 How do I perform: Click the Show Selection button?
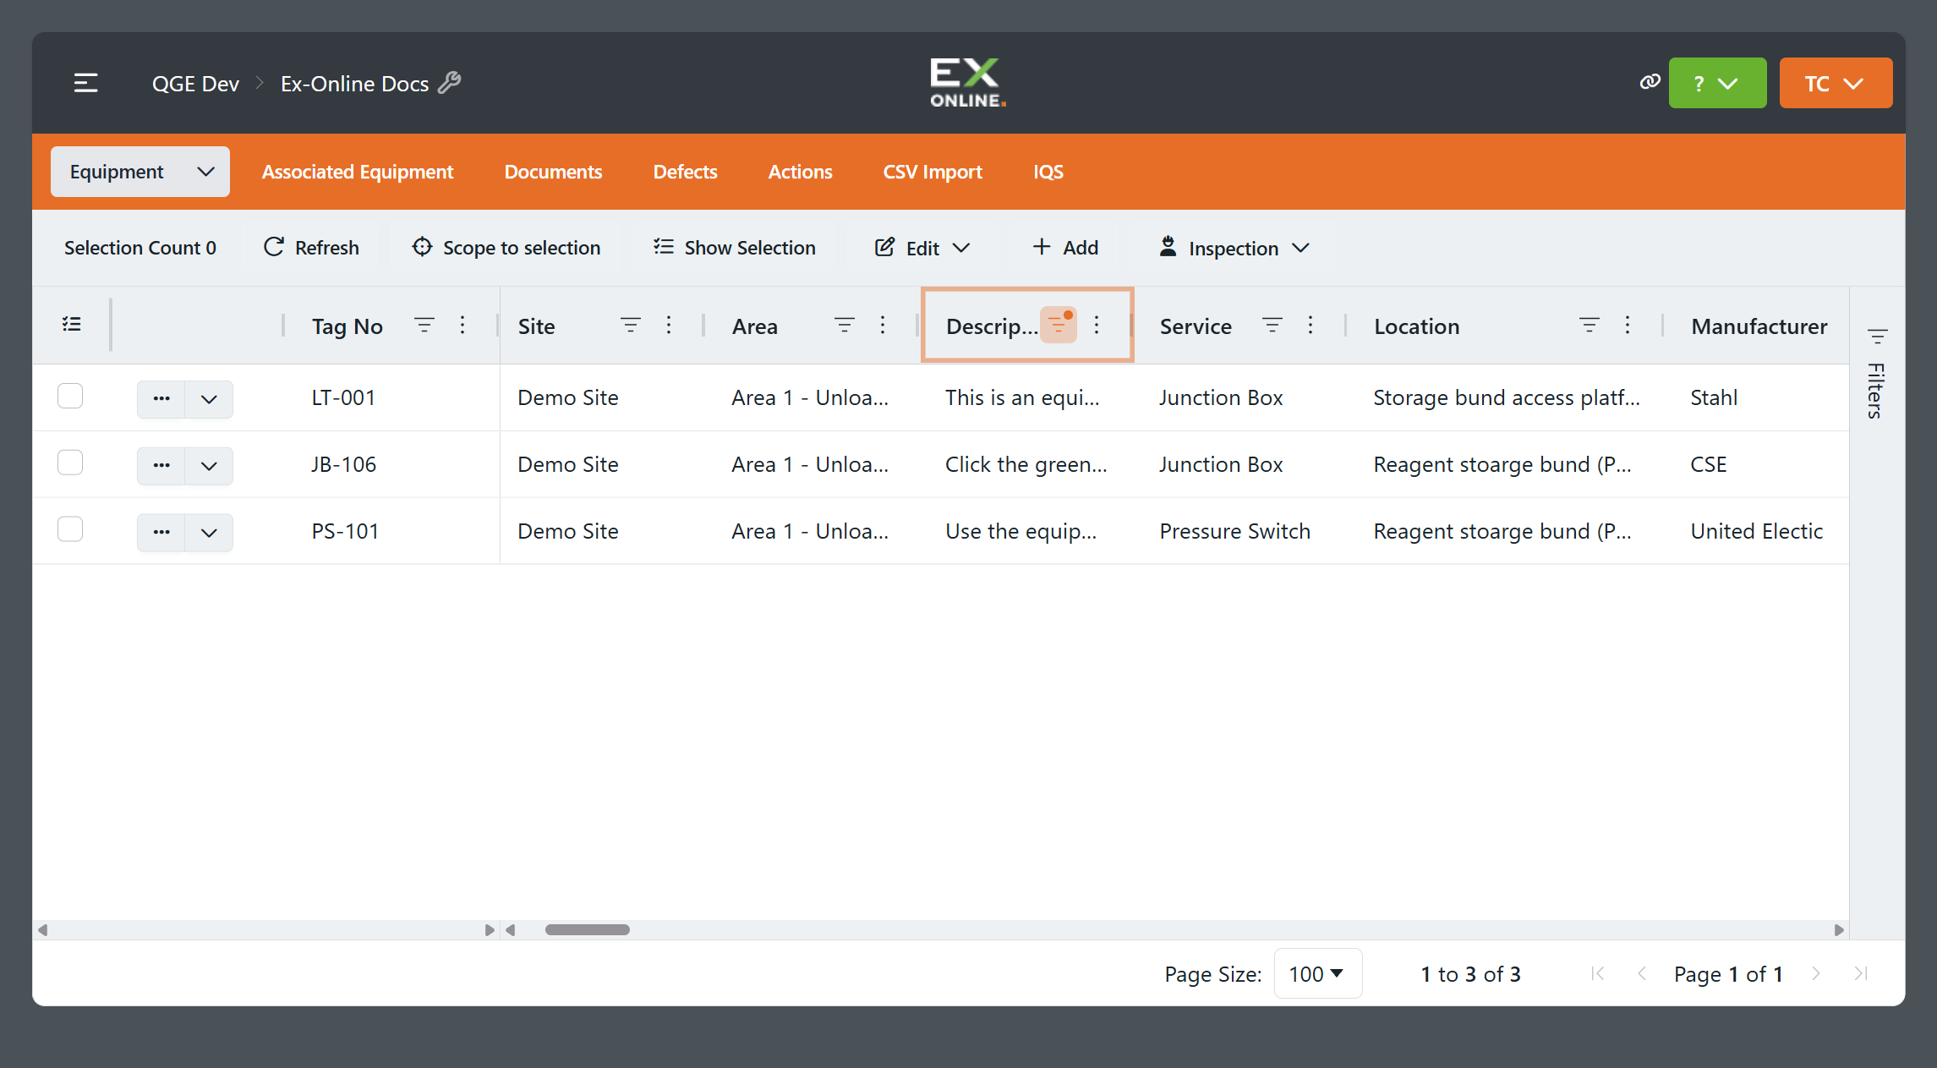click(734, 248)
